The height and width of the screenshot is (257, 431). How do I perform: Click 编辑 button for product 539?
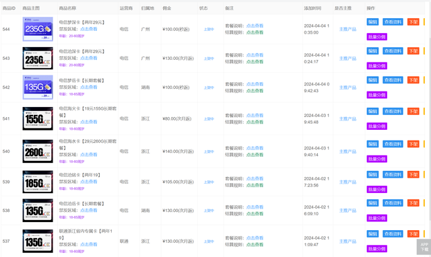tap(372, 175)
